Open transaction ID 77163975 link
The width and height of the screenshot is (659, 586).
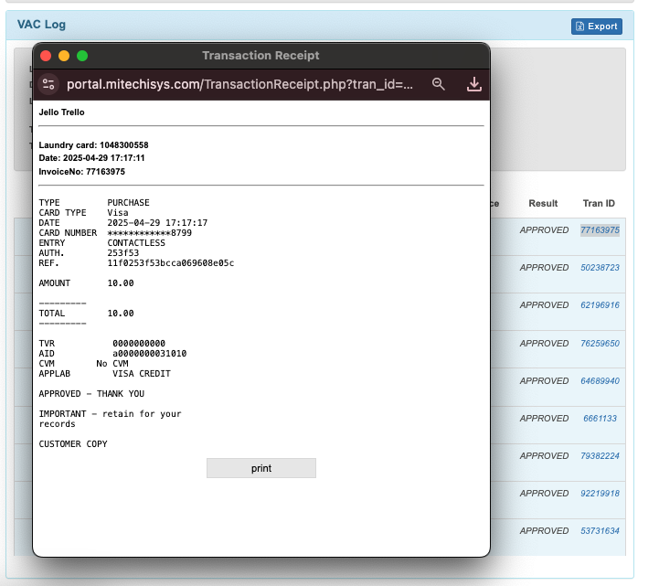click(600, 230)
